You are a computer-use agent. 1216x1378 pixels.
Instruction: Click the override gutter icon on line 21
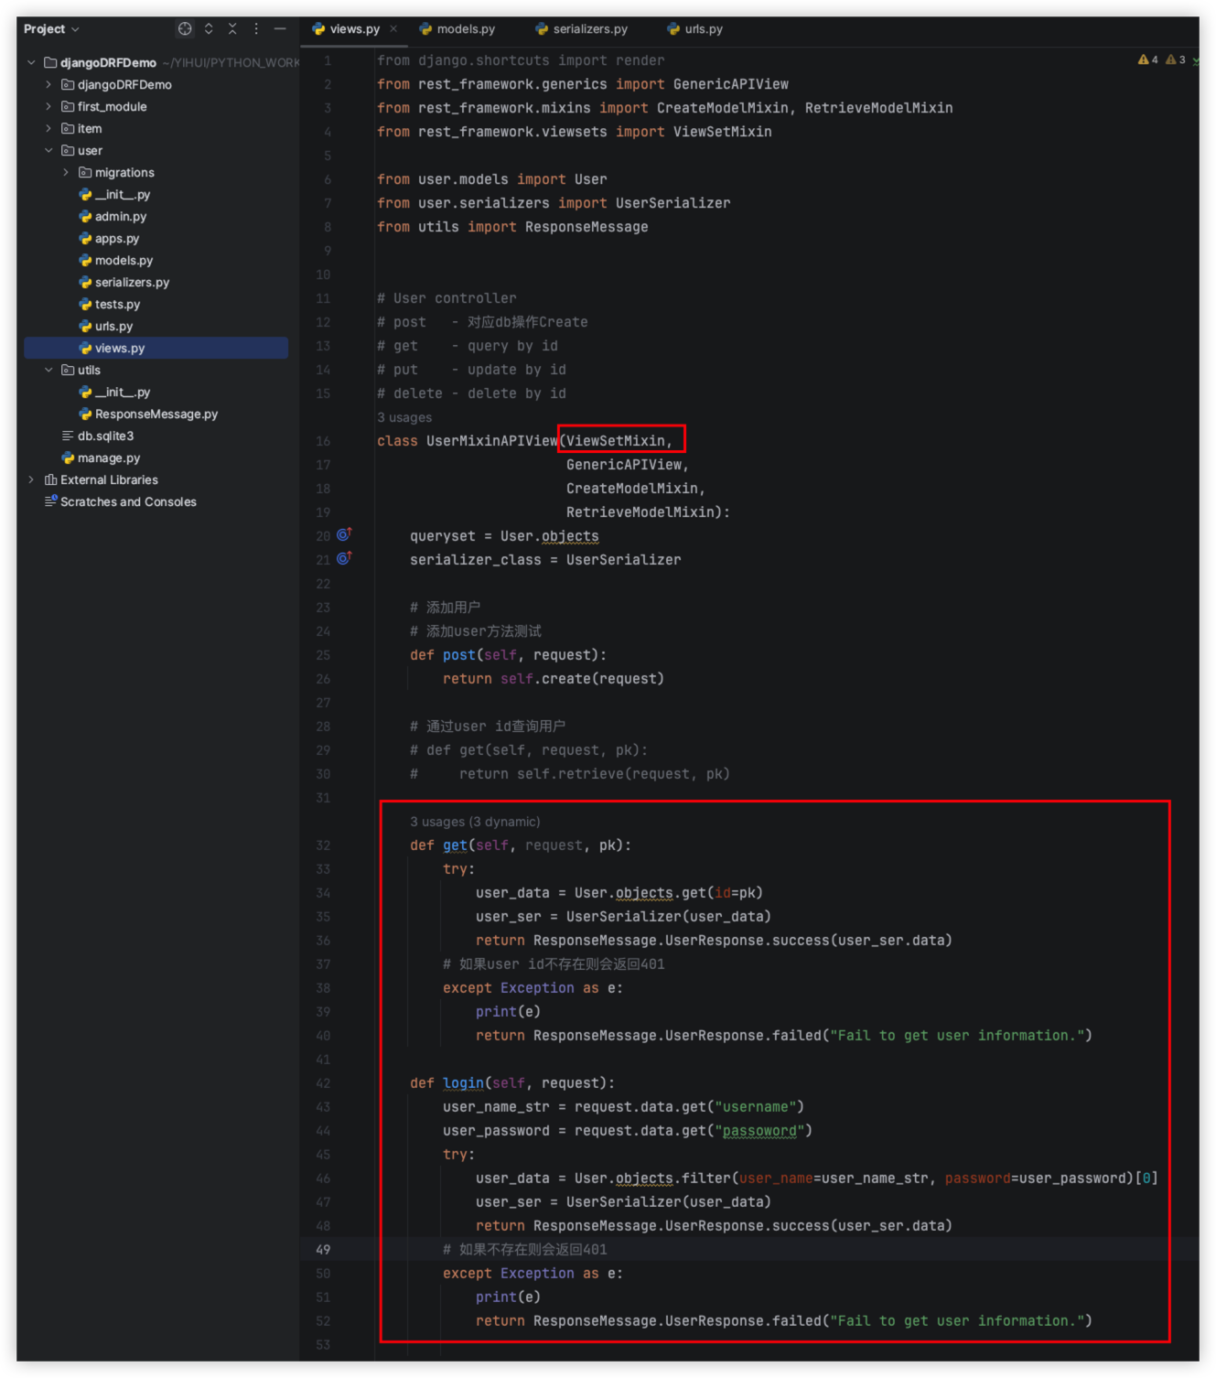pos(344,559)
